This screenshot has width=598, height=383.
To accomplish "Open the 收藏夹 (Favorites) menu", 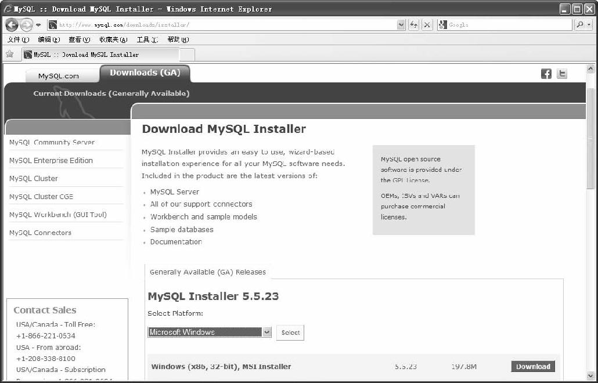I will [x=113, y=39].
